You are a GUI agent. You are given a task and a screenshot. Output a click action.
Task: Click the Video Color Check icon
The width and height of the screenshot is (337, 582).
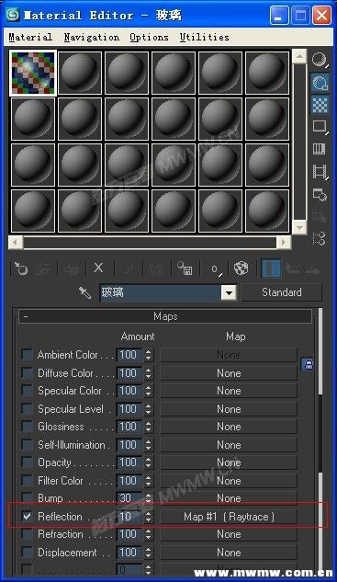click(x=320, y=149)
